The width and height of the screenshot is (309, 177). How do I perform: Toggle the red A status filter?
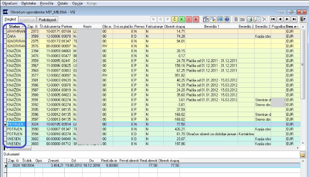tap(196, 19)
